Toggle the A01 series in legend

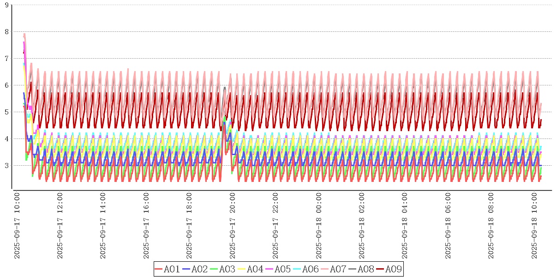168,269
